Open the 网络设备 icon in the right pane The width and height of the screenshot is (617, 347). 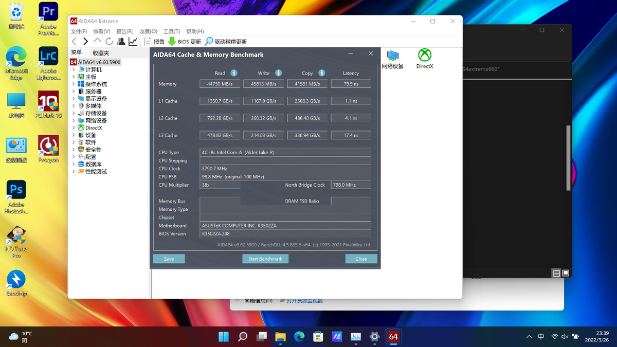click(x=393, y=59)
